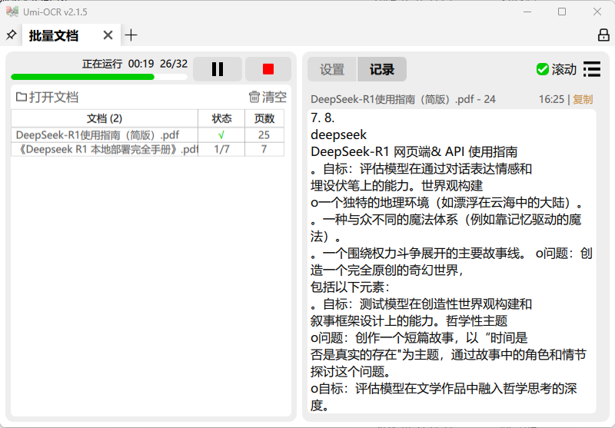Click the 状态 column header
Screen dimensions: 615x428
pos(221,118)
